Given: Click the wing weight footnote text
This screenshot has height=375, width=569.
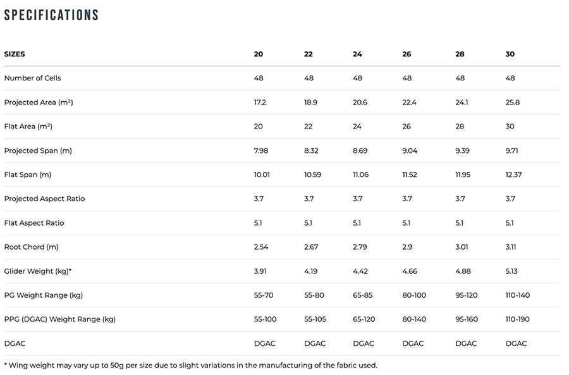Looking at the screenshot, I should [190, 365].
